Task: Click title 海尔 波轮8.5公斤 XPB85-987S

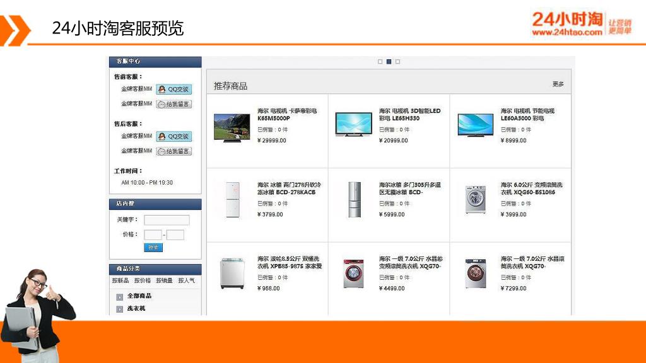Action: [x=290, y=263]
